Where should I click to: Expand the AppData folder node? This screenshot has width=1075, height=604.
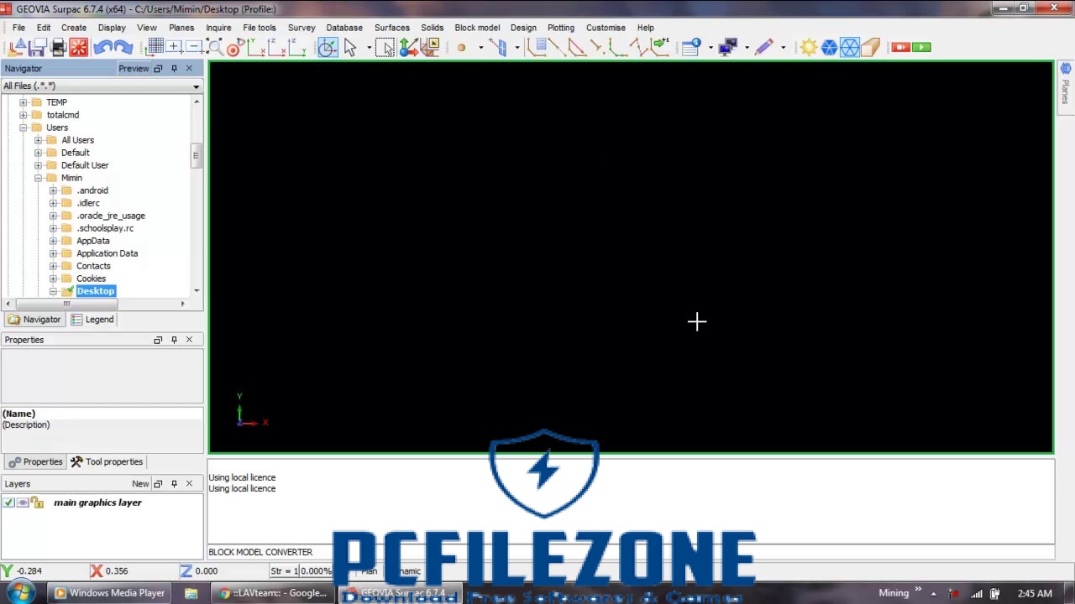(x=53, y=241)
